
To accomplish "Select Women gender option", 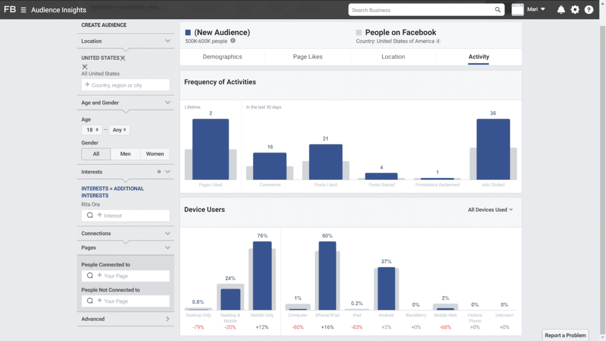I will coord(155,154).
